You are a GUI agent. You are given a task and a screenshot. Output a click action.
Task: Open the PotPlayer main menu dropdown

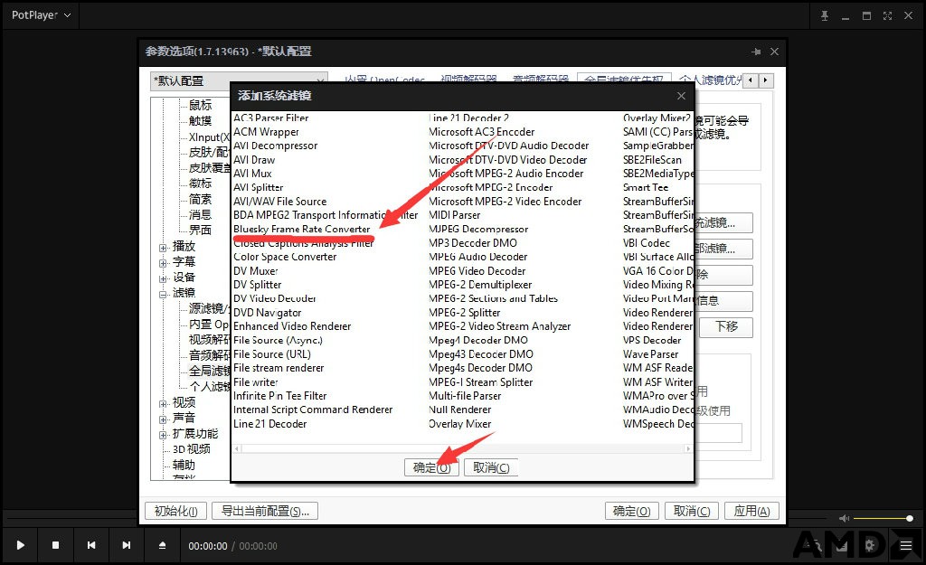click(x=41, y=15)
